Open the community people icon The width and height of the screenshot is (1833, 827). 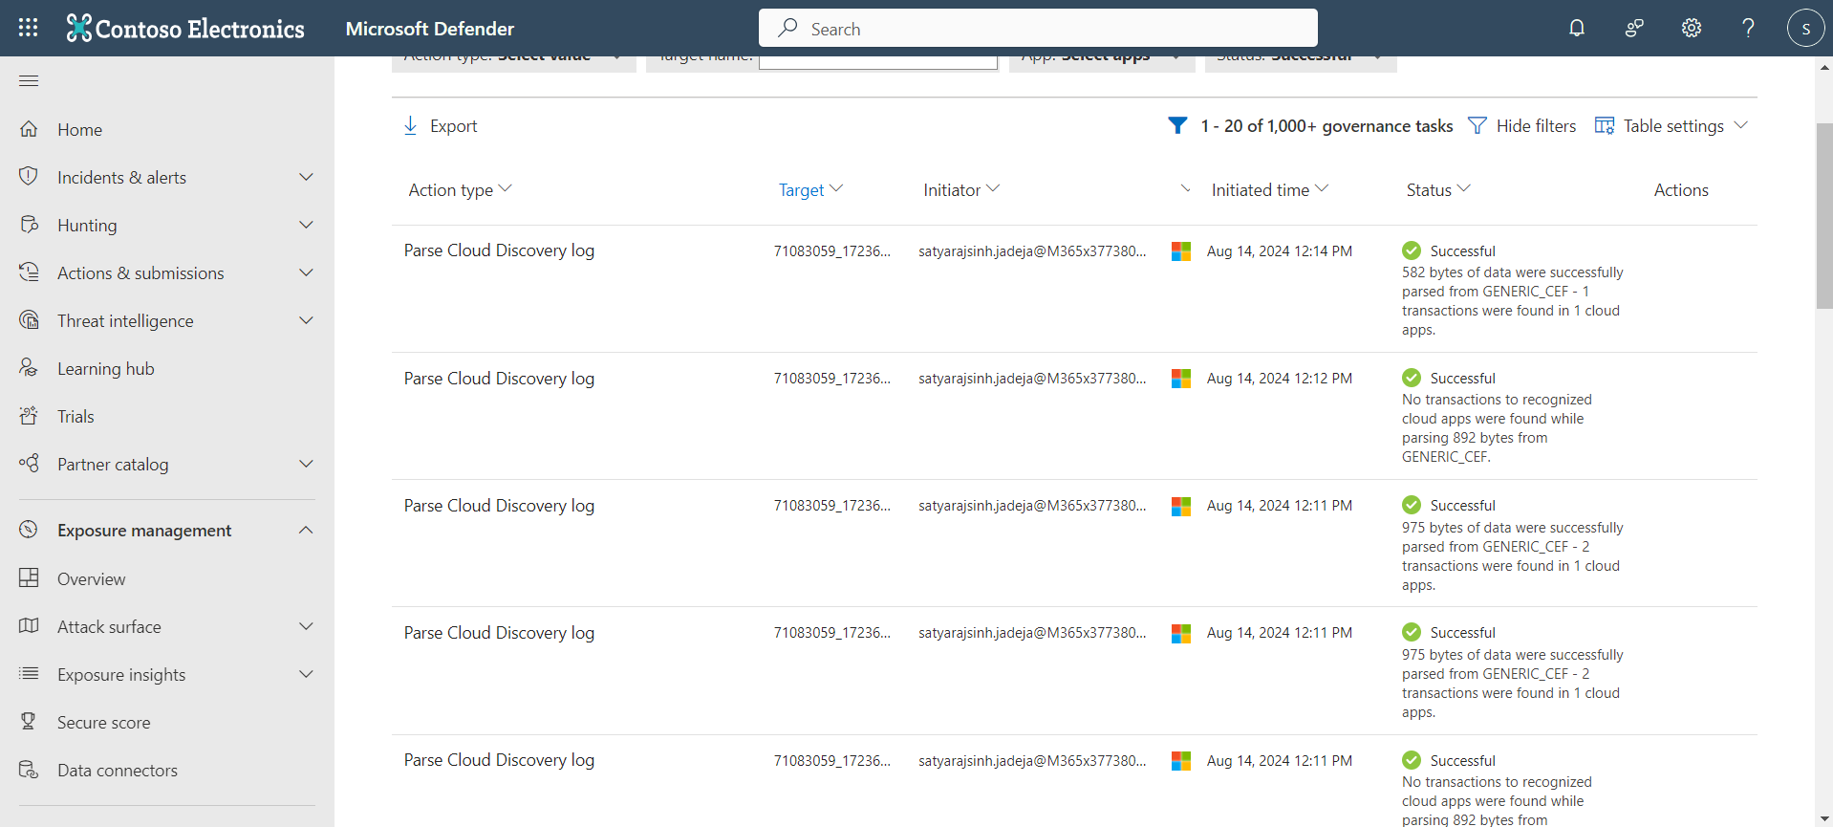[x=1634, y=28]
